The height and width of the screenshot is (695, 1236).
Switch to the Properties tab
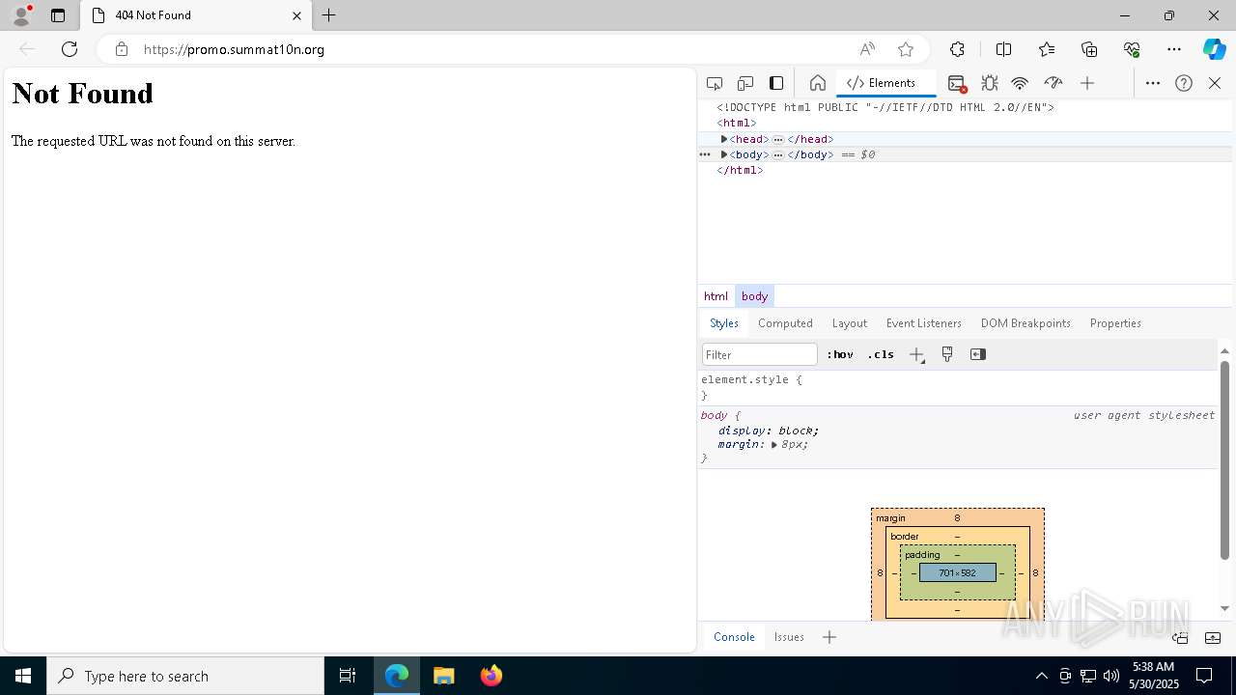pyautogui.click(x=1115, y=323)
